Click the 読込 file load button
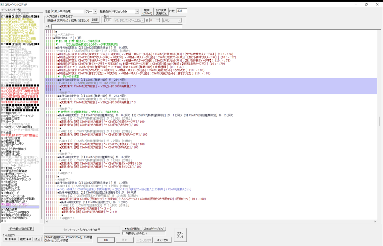 pyautogui.click(x=38, y=239)
